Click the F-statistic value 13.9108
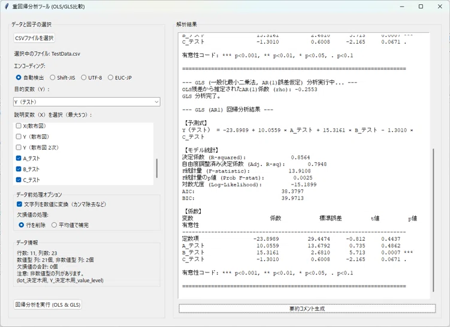450x327 pixels. (x=300, y=171)
